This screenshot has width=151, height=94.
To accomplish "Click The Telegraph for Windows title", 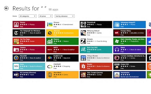I will pos(30,31).
